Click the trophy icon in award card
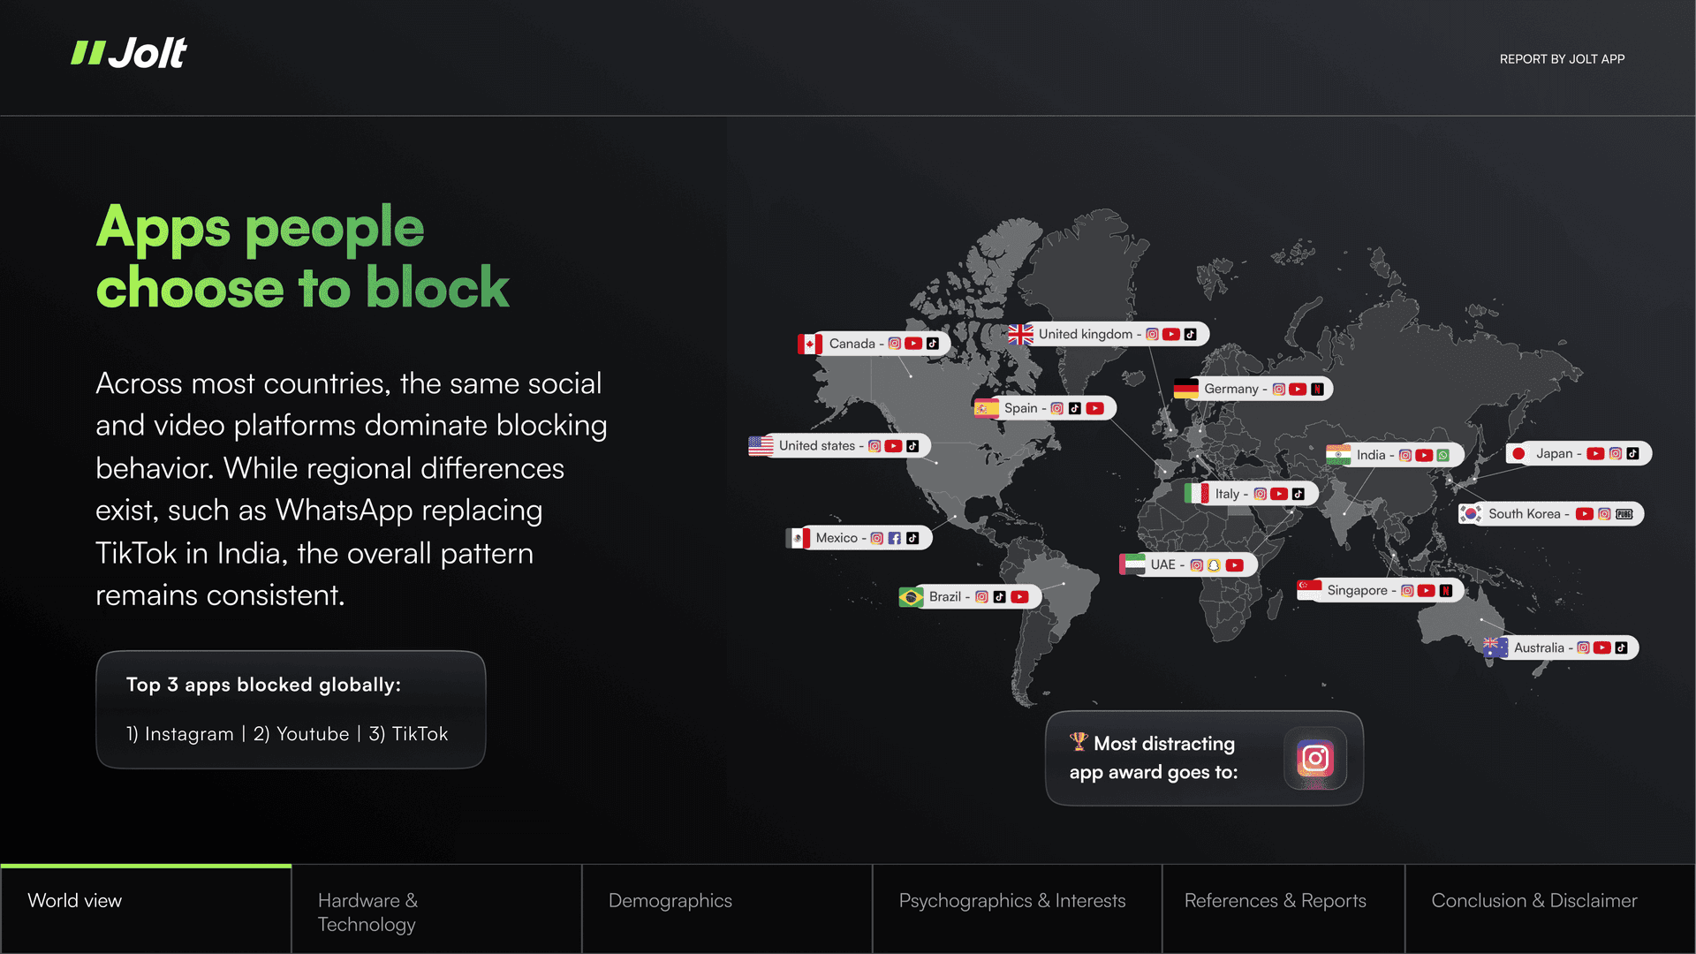This screenshot has width=1696, height=954. point(1079,742)
